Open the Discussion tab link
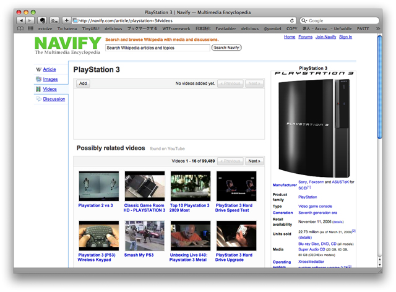396x292 pixels. pos(54,99)
